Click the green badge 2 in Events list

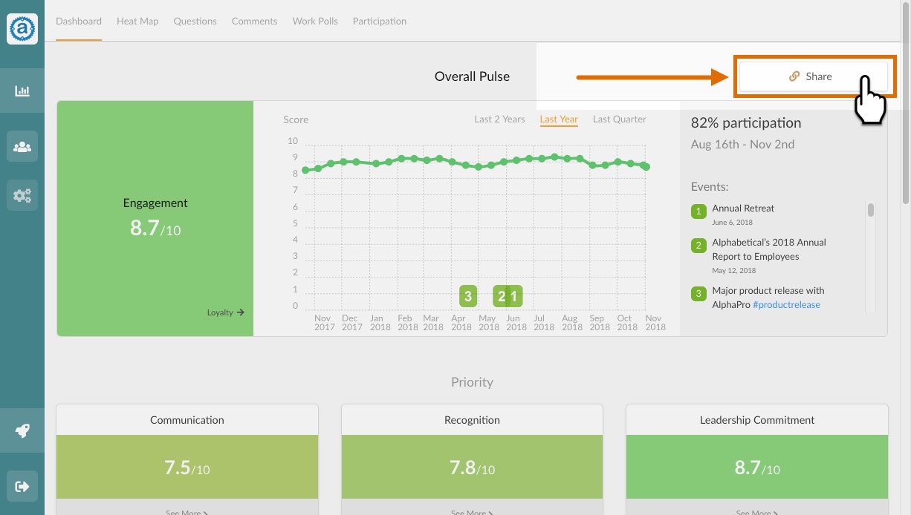[x=698, y=246]
